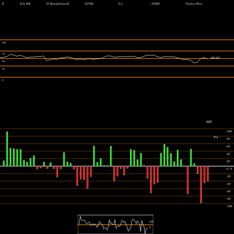Screen dimensions: 234x234
Task: Click the RSI value 48.65 label
Action: pyautogui.click(x=215, y=58)
